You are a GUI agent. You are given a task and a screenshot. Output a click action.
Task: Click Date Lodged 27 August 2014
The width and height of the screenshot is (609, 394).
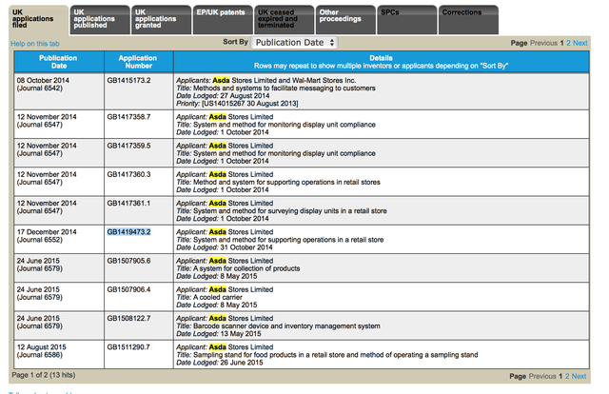pos(223,96)
